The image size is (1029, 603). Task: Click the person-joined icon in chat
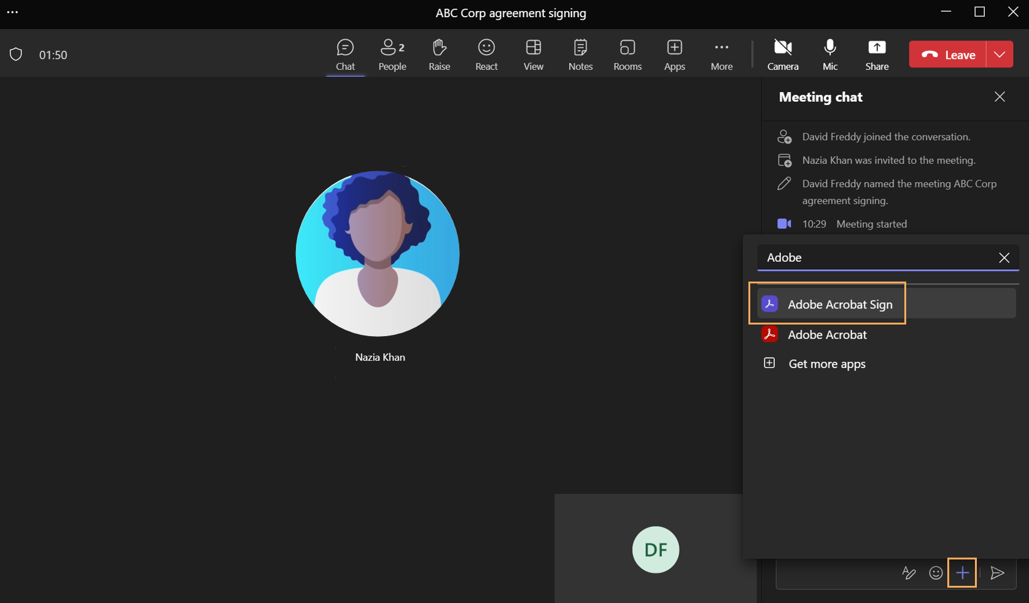pos(784,136)
